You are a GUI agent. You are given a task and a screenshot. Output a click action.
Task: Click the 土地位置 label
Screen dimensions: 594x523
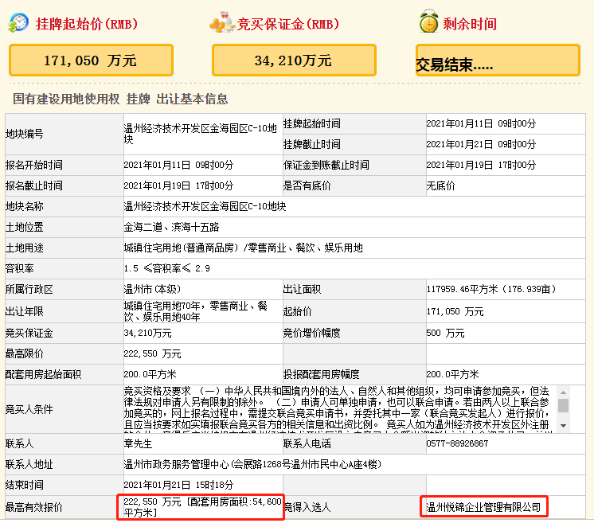coord(24,227)
